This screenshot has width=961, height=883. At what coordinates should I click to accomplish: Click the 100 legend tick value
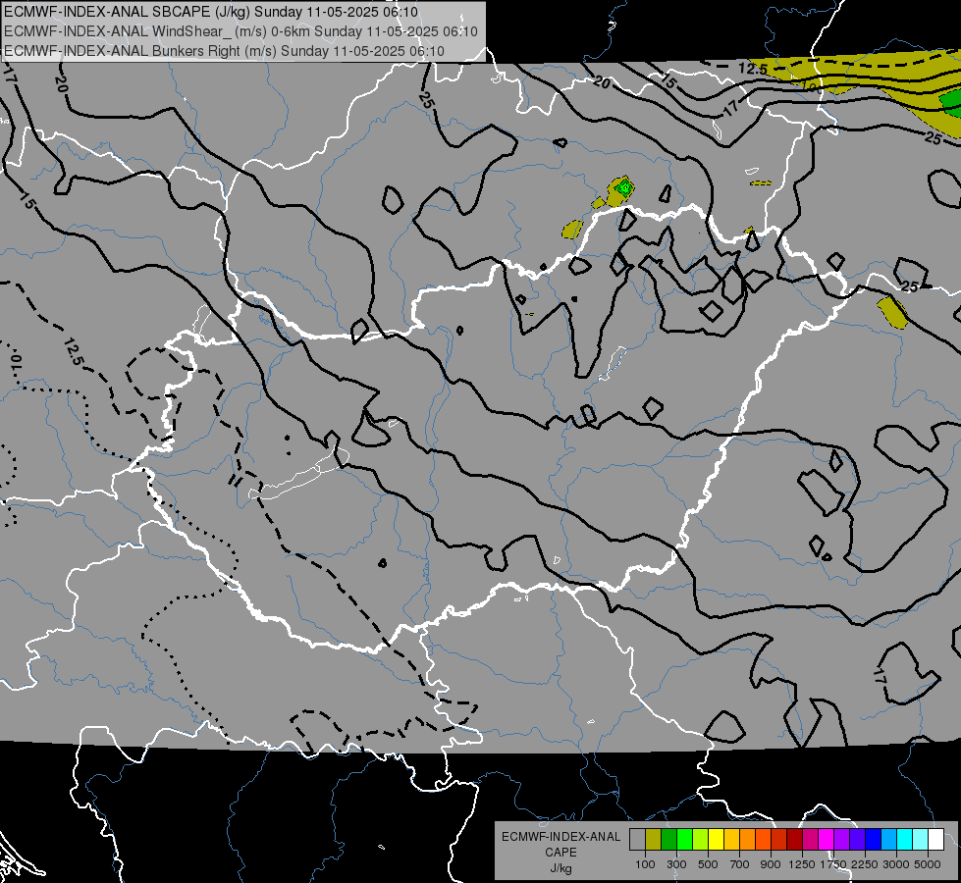(645, 864)
